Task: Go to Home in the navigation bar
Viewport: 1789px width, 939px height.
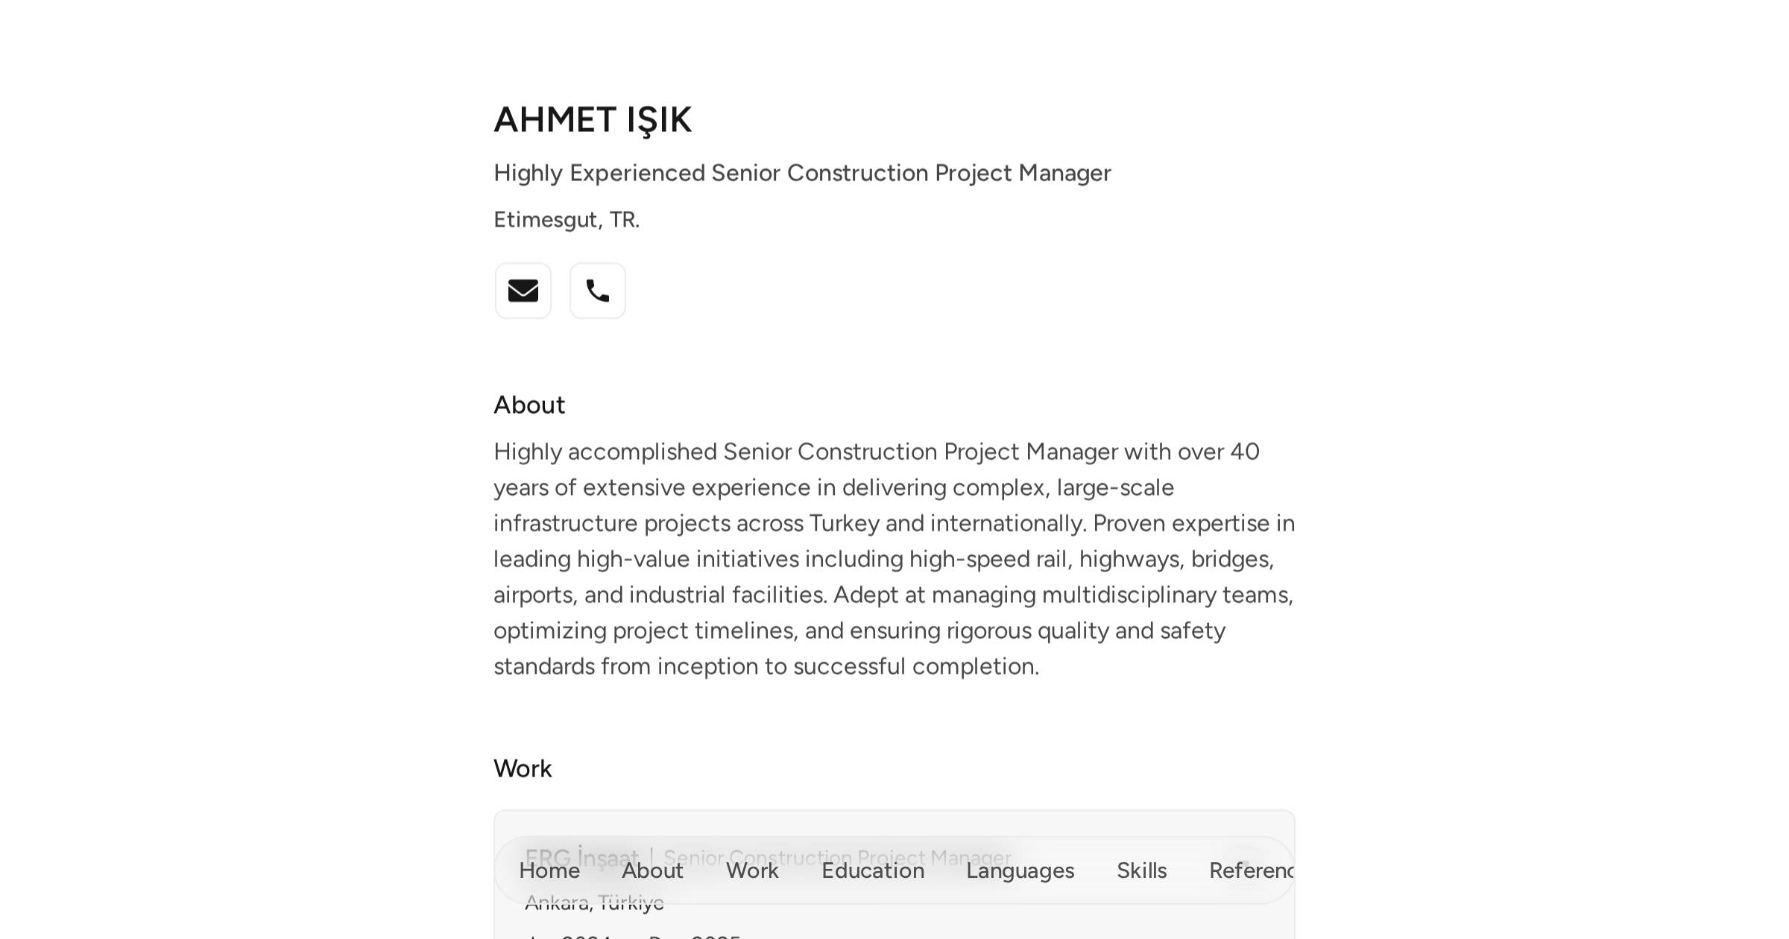Action: pos(549,870)
